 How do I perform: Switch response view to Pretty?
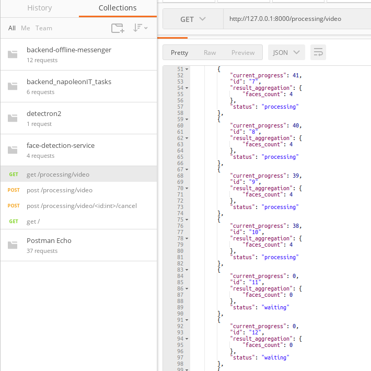179,53
